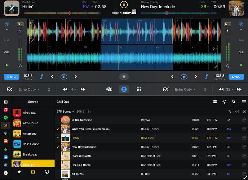Switch the library to grid view

[215, 102]
